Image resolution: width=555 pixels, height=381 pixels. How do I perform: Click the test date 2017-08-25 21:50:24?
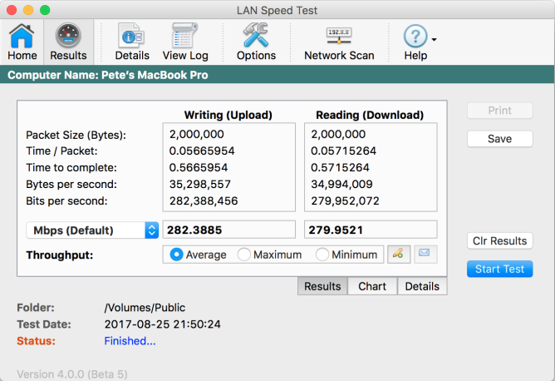(163, 324)
